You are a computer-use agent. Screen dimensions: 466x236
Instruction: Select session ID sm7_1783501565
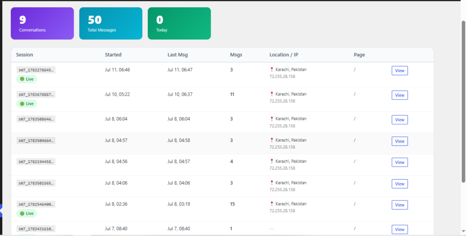click(x=36, y=183)
